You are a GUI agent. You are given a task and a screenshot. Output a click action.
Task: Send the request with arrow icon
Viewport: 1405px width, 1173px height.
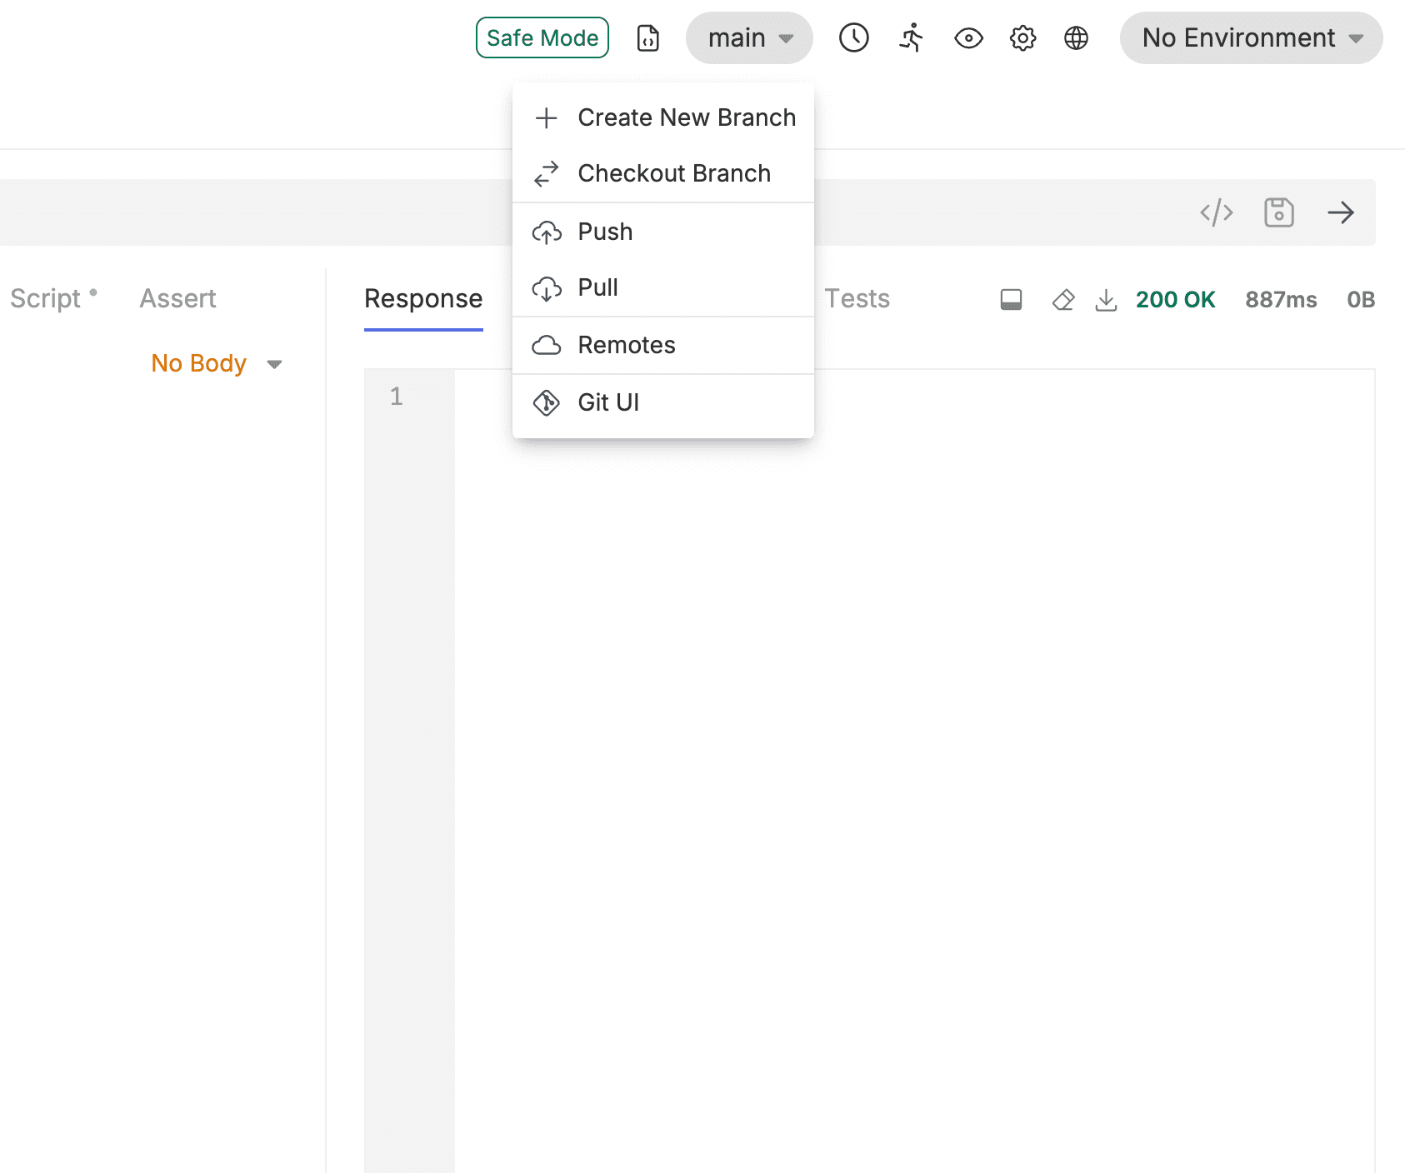click(1340, 212)
